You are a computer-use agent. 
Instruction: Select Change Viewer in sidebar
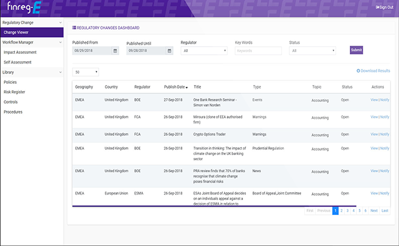32,32
